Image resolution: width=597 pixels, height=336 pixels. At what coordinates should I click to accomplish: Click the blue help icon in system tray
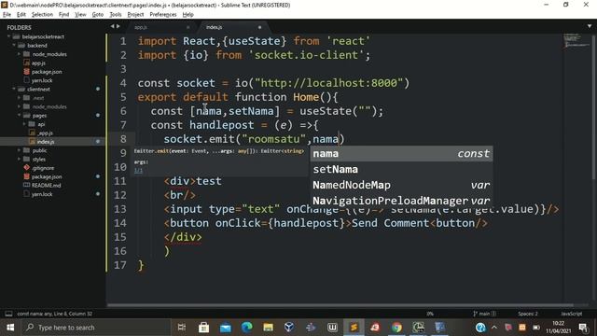tap(480, 328)
